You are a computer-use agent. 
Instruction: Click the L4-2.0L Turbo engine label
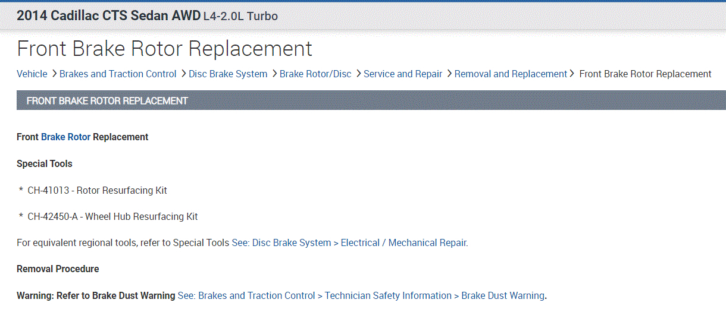[x=240, y=17]
